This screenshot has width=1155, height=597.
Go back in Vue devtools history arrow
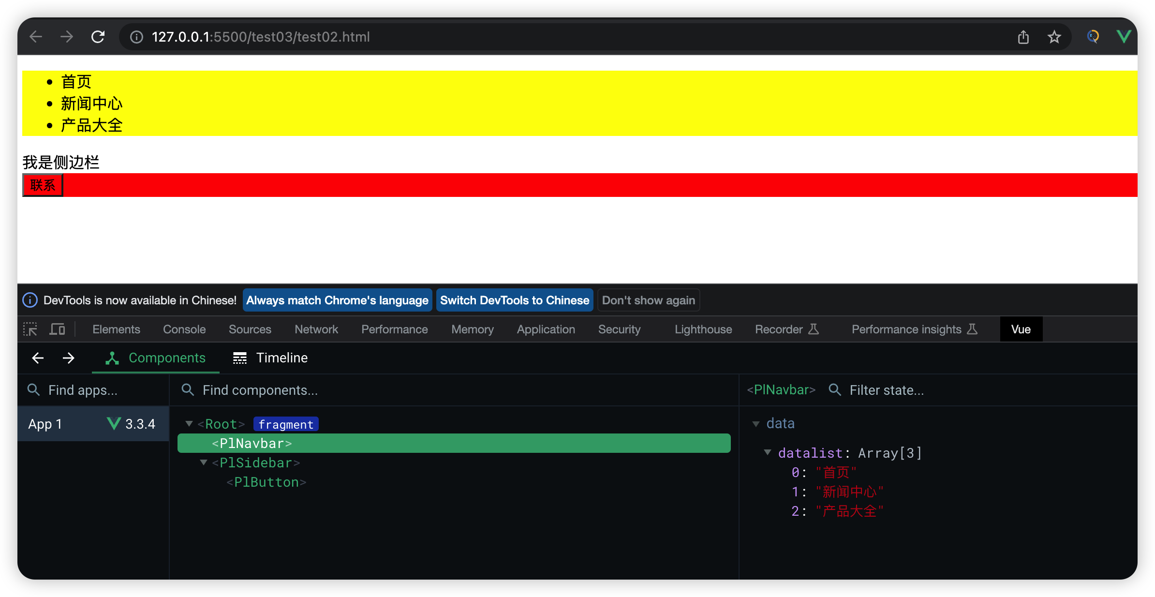tap(38, 358)
